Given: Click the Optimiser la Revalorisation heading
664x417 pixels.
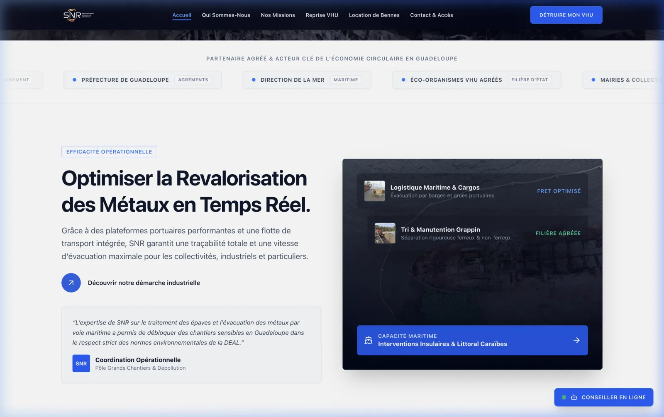Looking at the screenshot, I should click(x=186, y=191).
